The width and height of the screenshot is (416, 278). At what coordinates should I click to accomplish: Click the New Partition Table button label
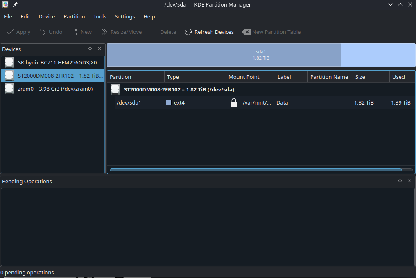click(276, 32)
